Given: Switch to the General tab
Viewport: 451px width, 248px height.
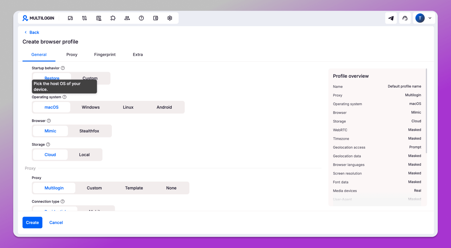Looking at the screenshot, I should click(39, 55).
